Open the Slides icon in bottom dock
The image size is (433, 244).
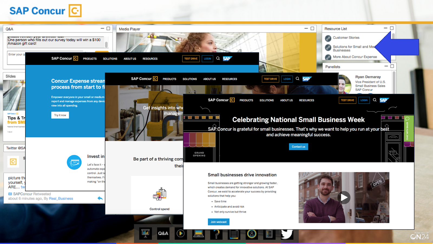pyautogui.click(x=145, y=234)
